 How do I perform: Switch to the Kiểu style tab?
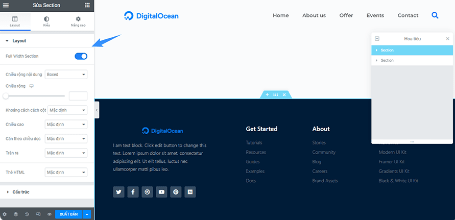point(46,21)
